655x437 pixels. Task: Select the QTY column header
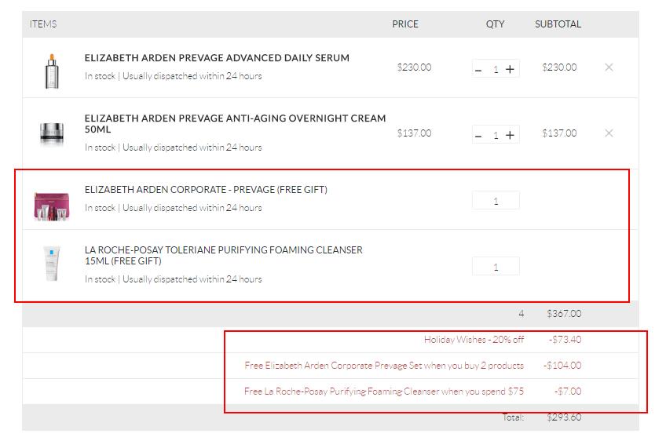coord(495,24)
